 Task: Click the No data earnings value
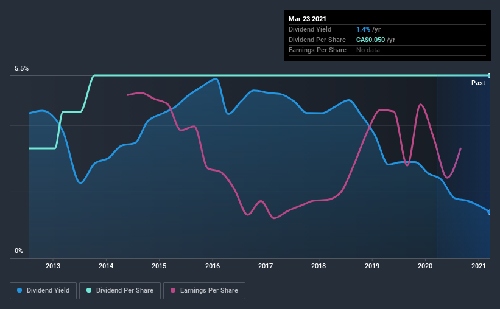coord(368,50)
